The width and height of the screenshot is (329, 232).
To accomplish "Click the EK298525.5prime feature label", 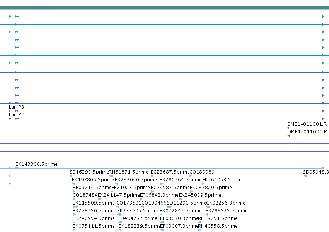I will pos(227,211).
